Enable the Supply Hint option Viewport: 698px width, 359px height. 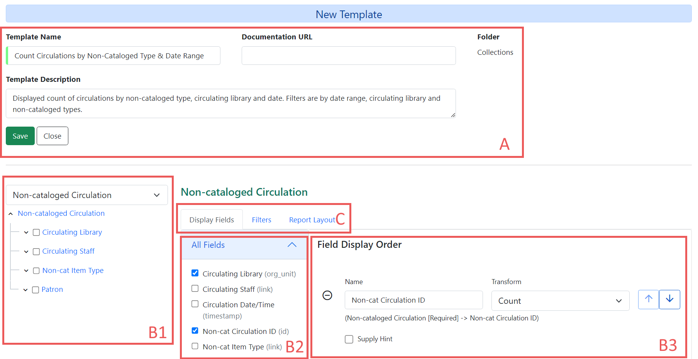pos(349,339)
